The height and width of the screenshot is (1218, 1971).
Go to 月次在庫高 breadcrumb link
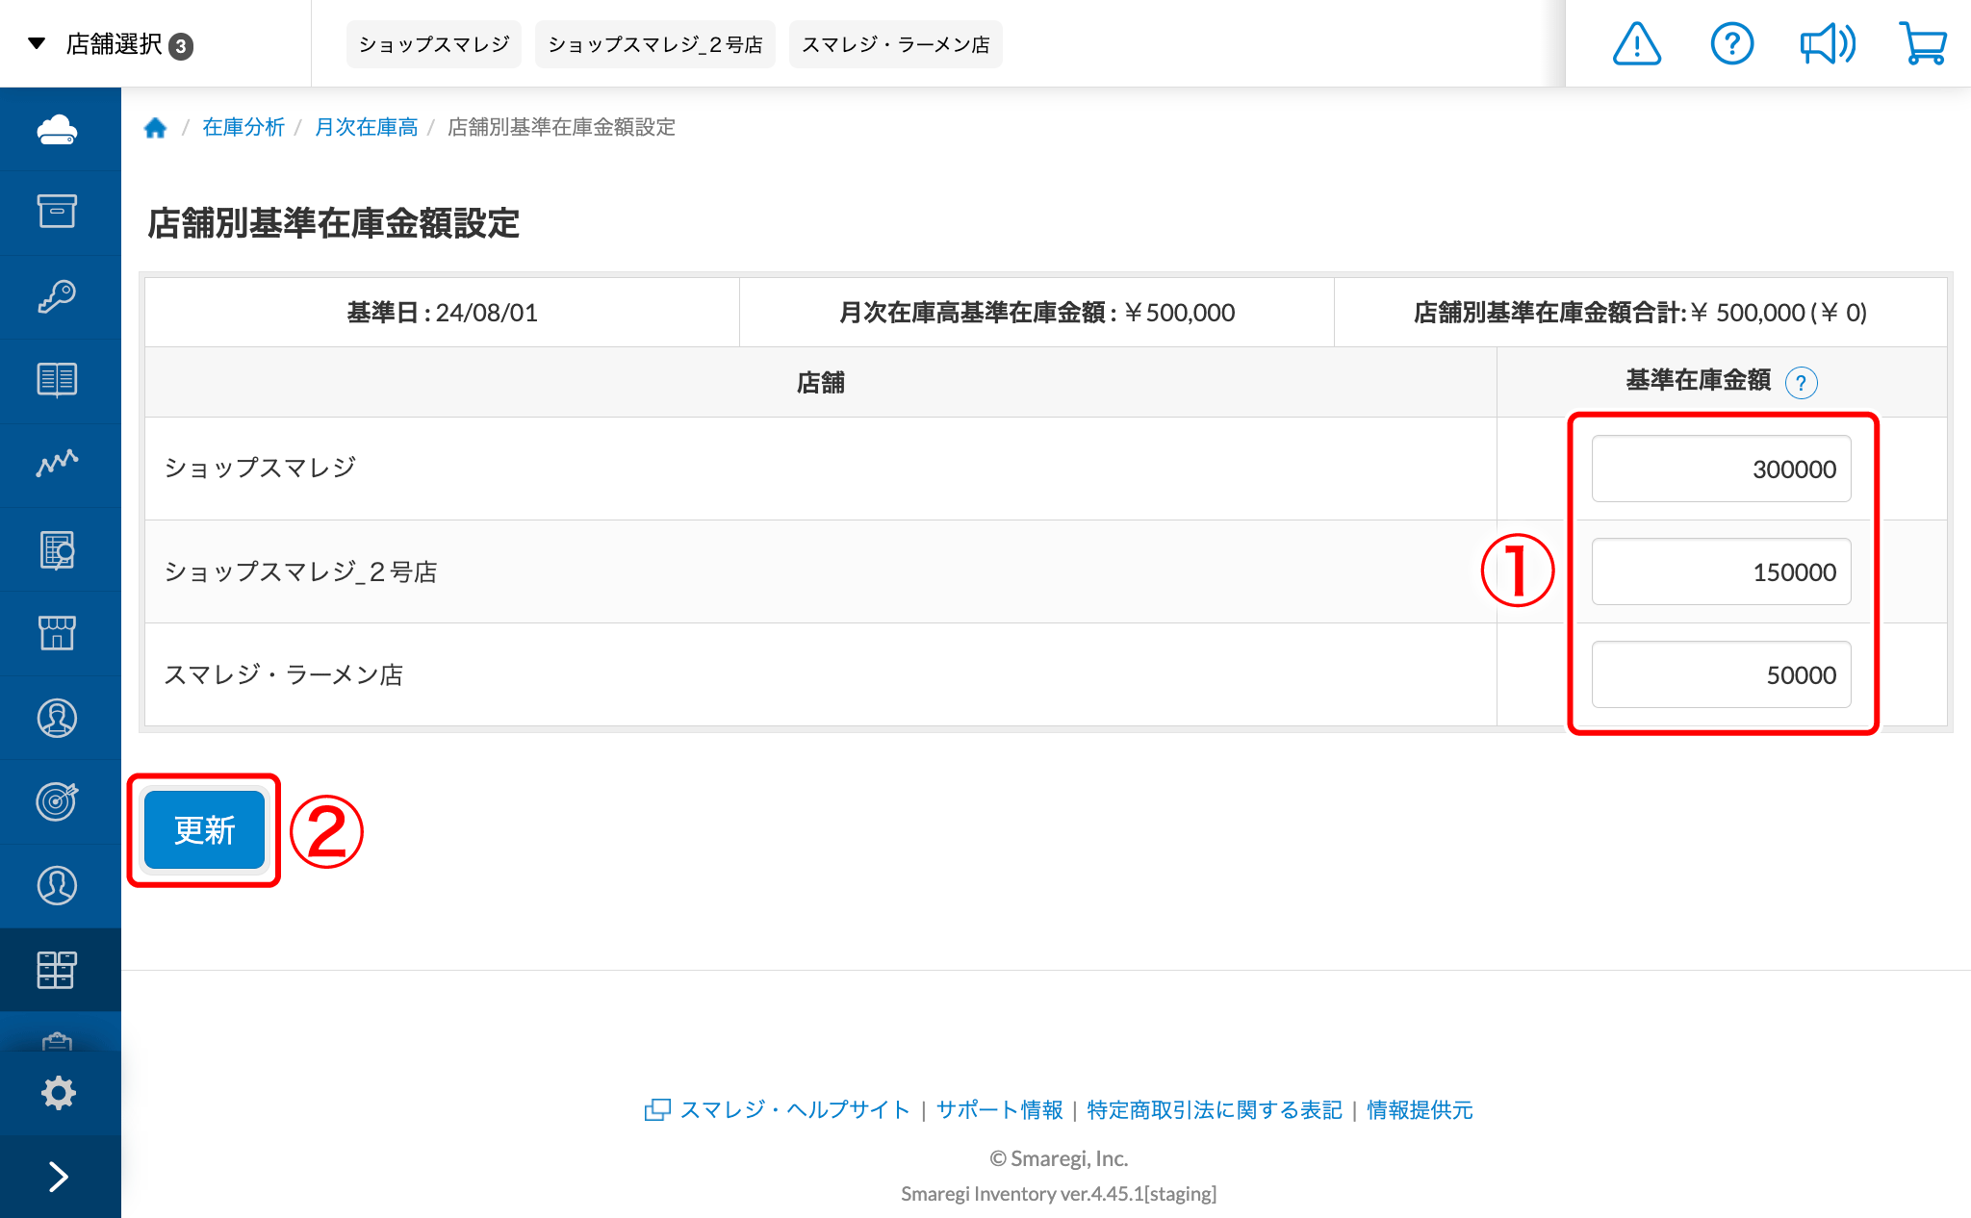pos(366,127)
